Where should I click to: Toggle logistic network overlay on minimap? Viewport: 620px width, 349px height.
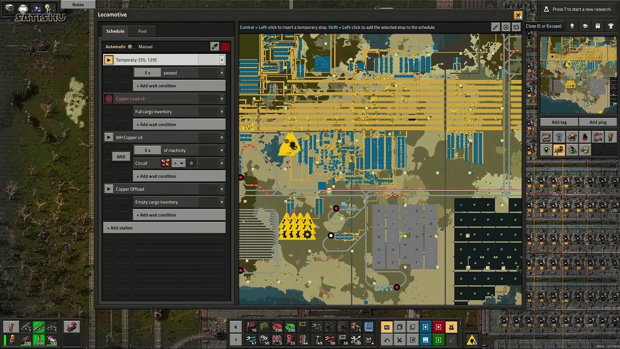click(546, 137)
